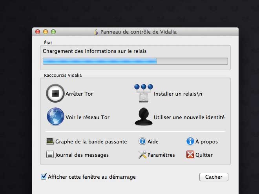Click the Installer un relais label

178,94
